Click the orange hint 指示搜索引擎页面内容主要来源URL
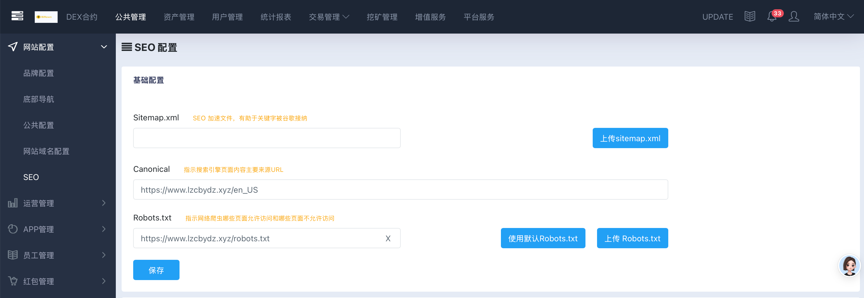Viewport: 864px width, 298px height. 233,170
